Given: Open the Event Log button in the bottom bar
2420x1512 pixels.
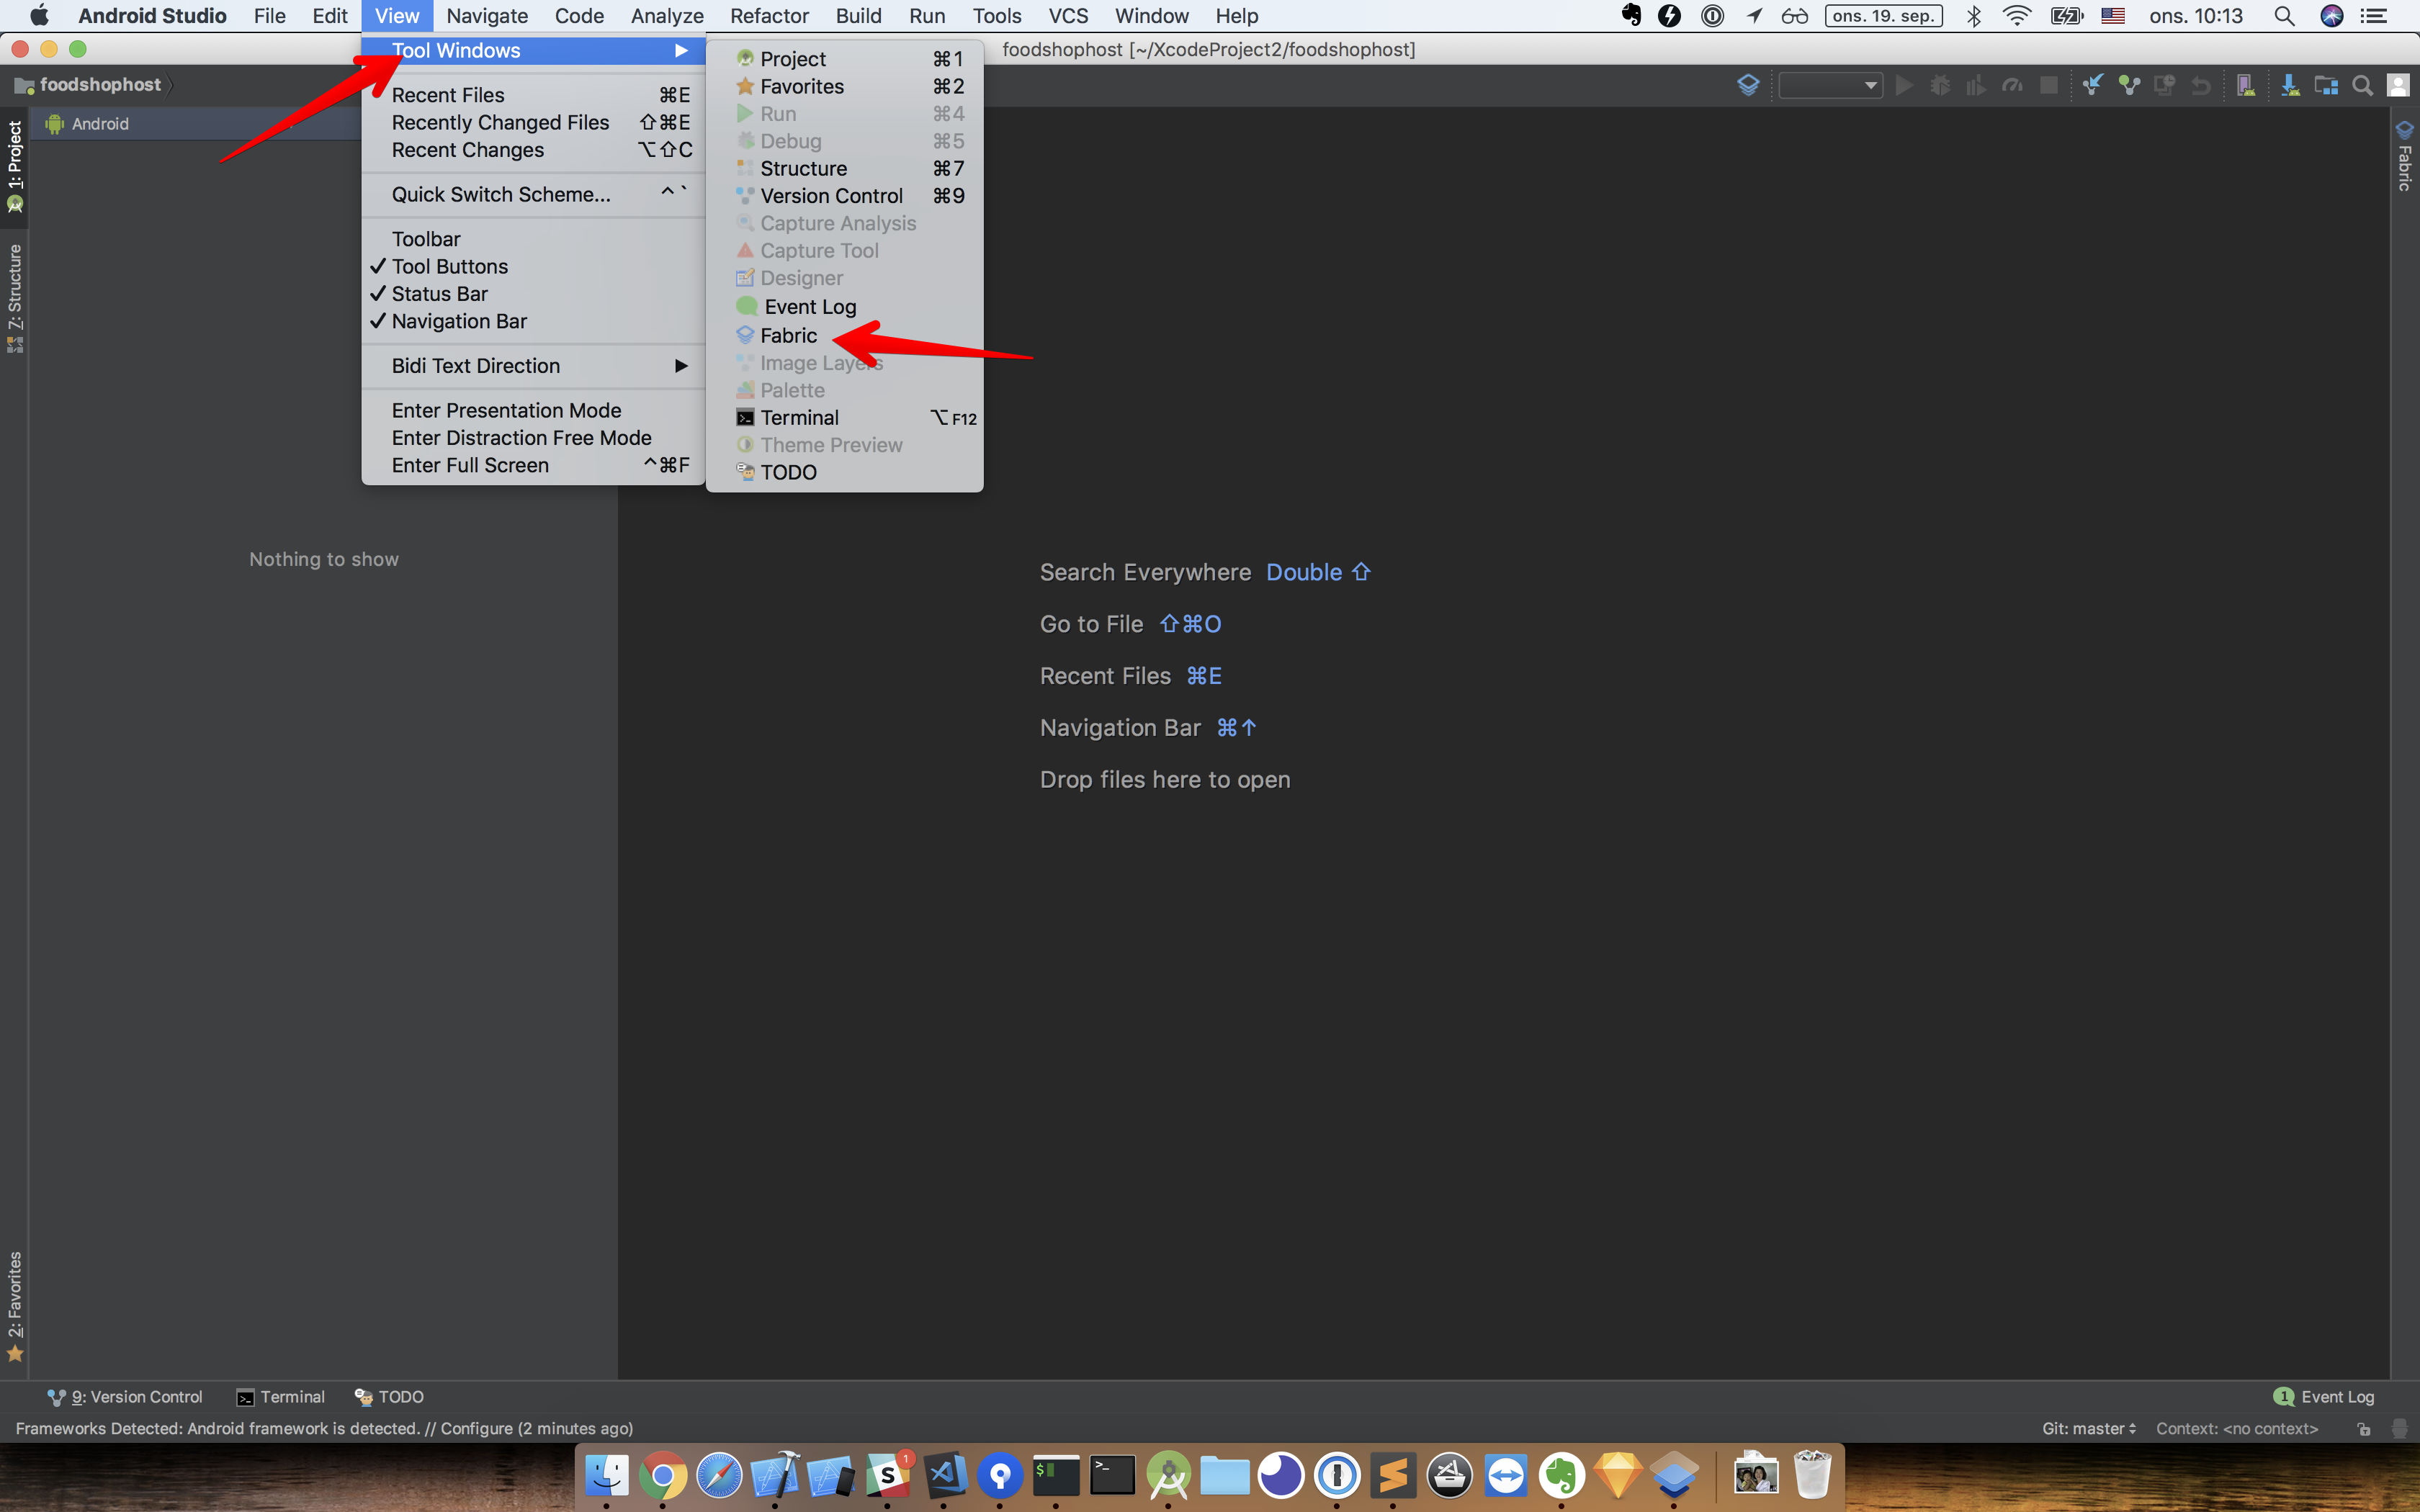Looking at the screenshot, I should pyautogui.click(x=2323, y=1397).
